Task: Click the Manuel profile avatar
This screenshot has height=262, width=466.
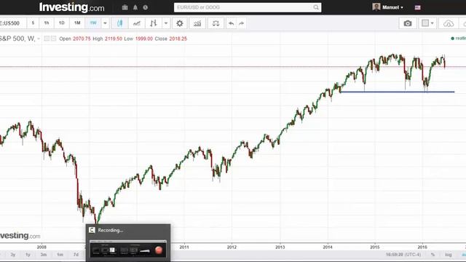Action: coord(376,7)
